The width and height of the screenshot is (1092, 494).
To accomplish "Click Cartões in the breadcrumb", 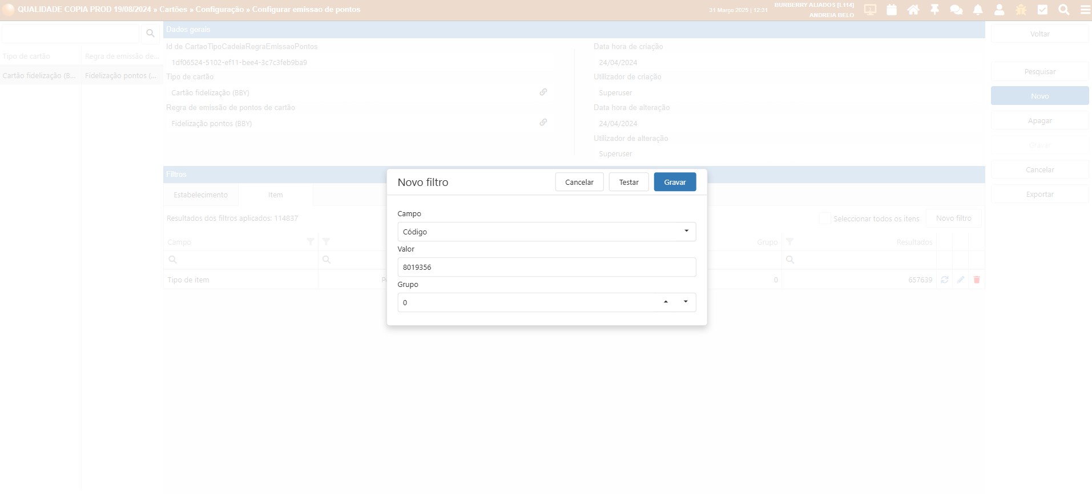I will 173,9.
